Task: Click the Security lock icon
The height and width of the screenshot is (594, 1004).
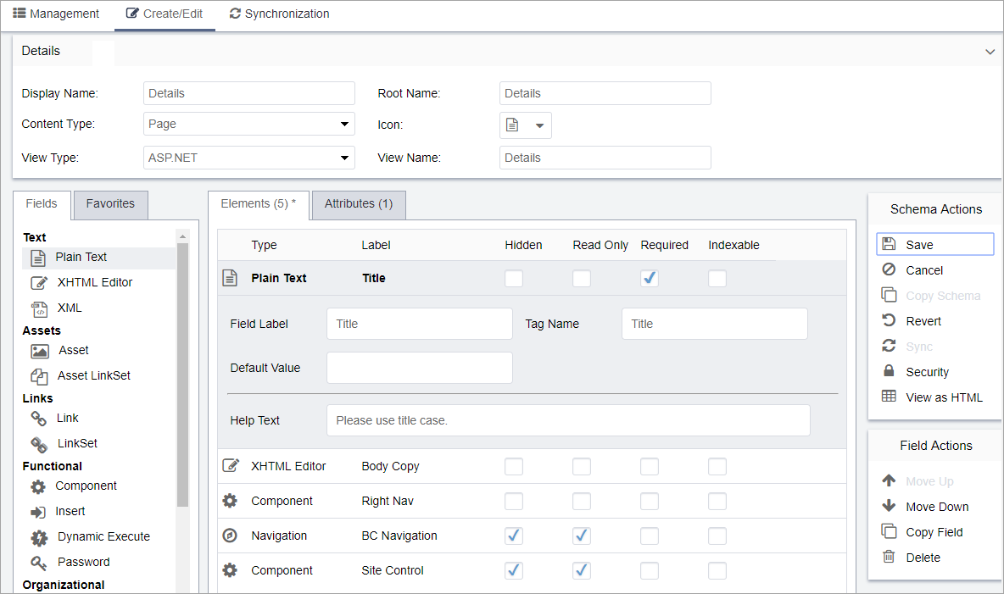Action: point(889,372)
